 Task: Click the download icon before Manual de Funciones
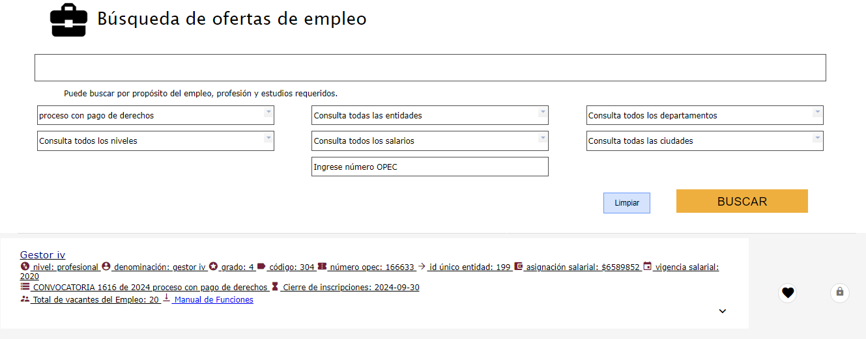[166, 299]
